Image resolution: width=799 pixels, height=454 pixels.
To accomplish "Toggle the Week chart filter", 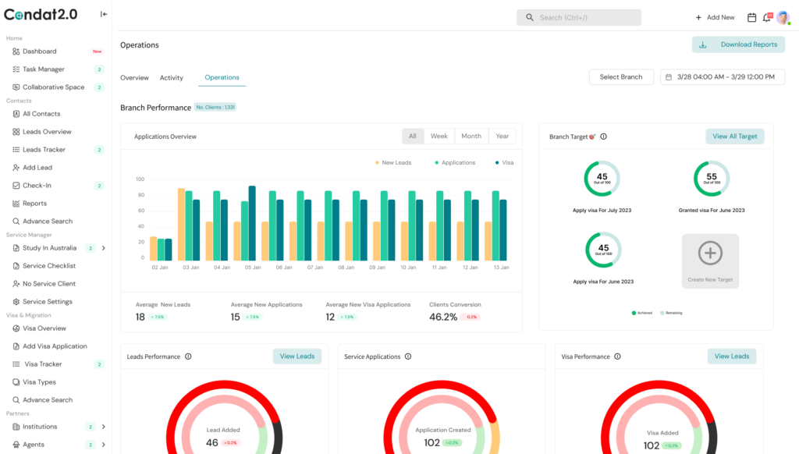I will pos(439,136).
